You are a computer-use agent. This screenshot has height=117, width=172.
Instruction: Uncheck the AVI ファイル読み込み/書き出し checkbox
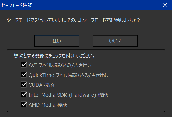[x=24, y=65]
